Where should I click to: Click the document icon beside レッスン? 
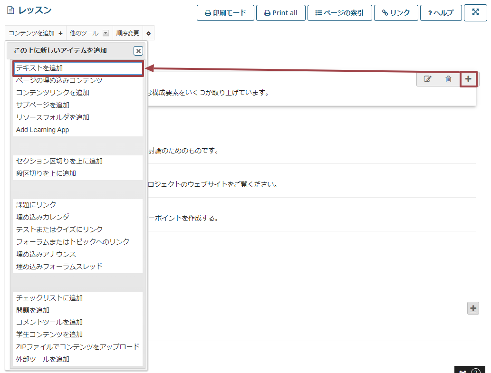(x=10, y=10)
